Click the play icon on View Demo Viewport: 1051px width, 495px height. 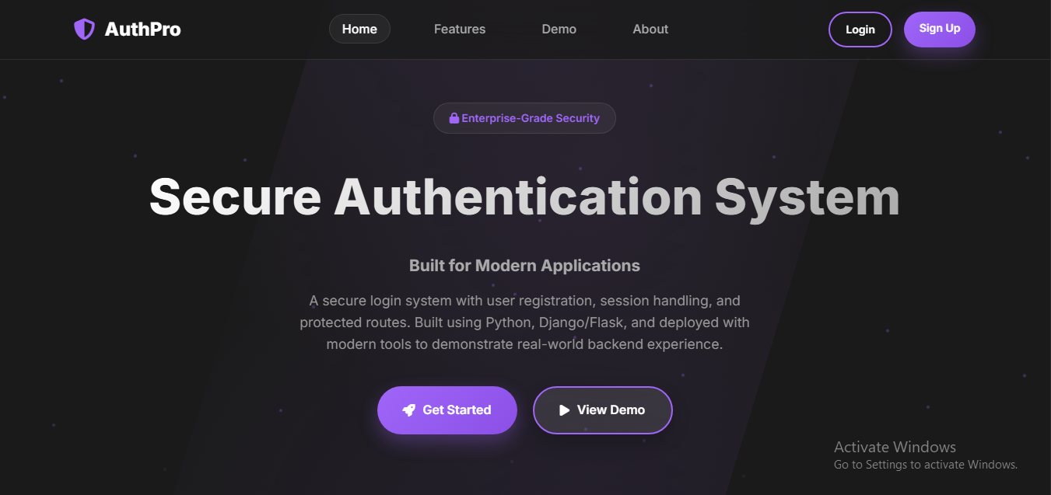point(565,410)
